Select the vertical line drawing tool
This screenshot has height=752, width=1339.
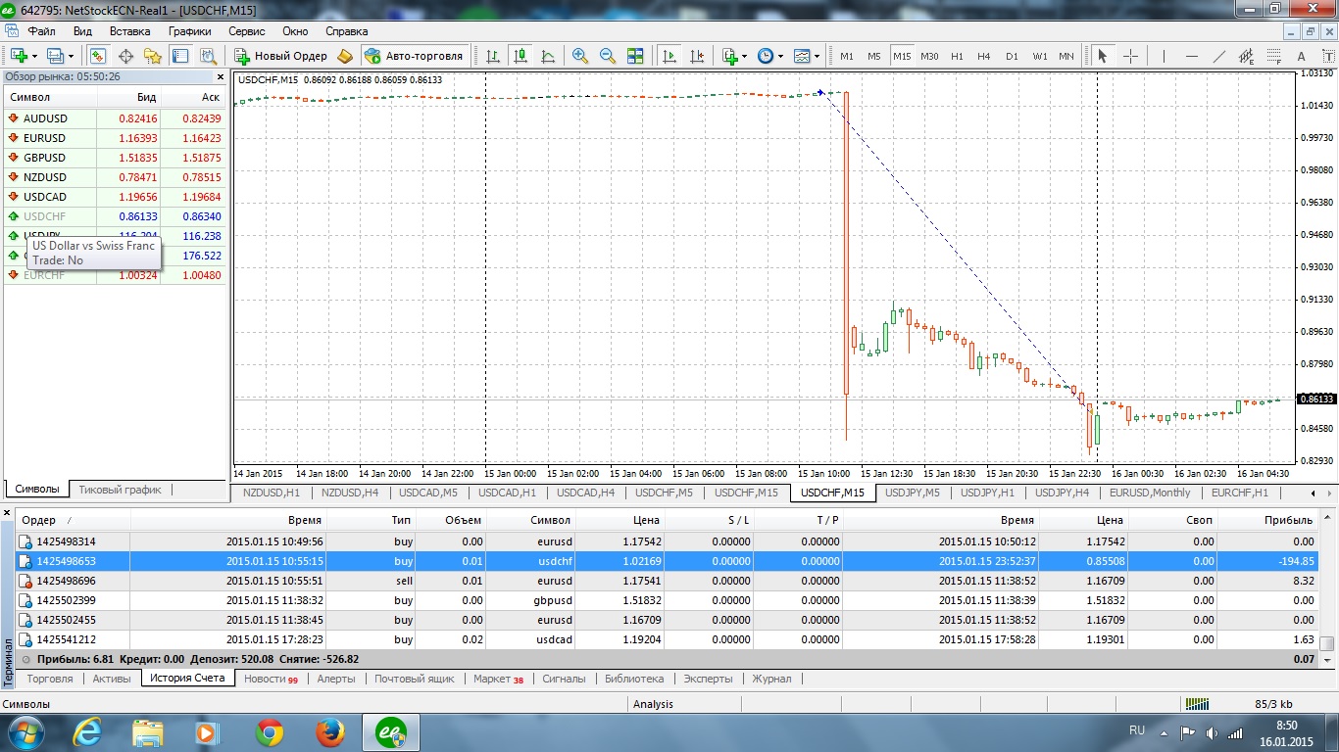1165,56
